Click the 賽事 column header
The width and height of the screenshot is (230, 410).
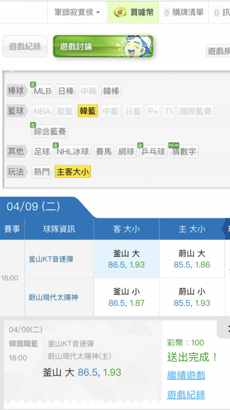12,229
